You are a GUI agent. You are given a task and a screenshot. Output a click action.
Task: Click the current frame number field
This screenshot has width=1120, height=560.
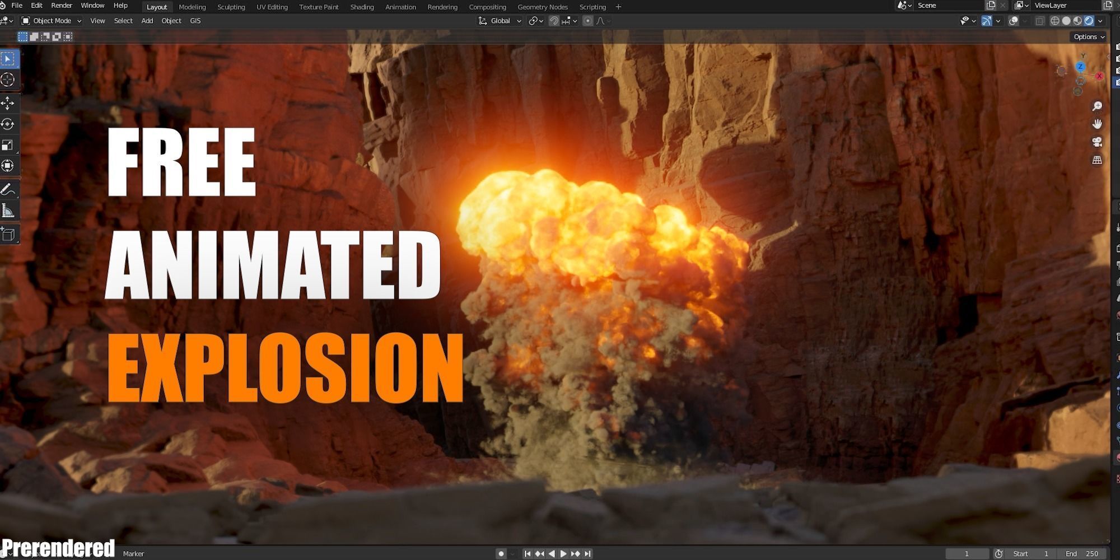(x=967, y=553)
